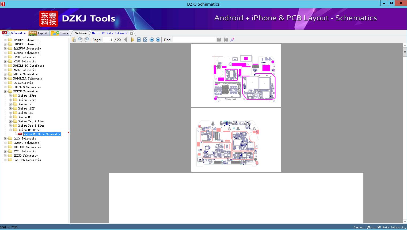
Task: Click the fit page width icon
Action: point(139,40)
